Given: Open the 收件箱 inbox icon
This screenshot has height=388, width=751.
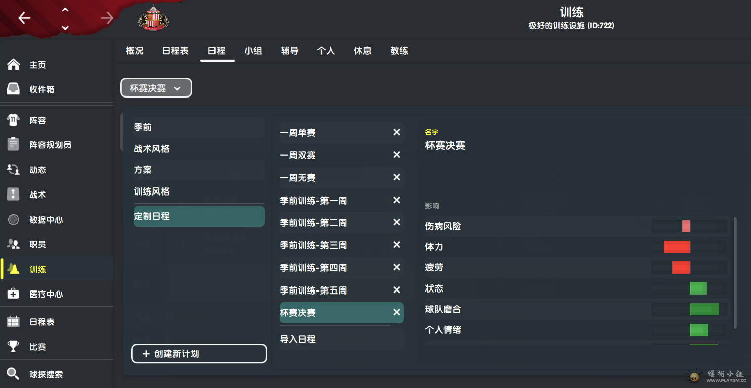Looking at the screenshot, I should point(13,89).
